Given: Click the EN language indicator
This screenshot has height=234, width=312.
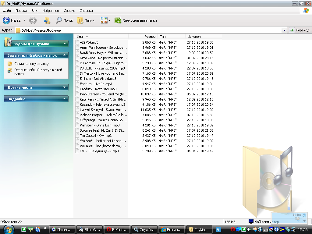Looking at the screenshot, I should pos(218,230).
